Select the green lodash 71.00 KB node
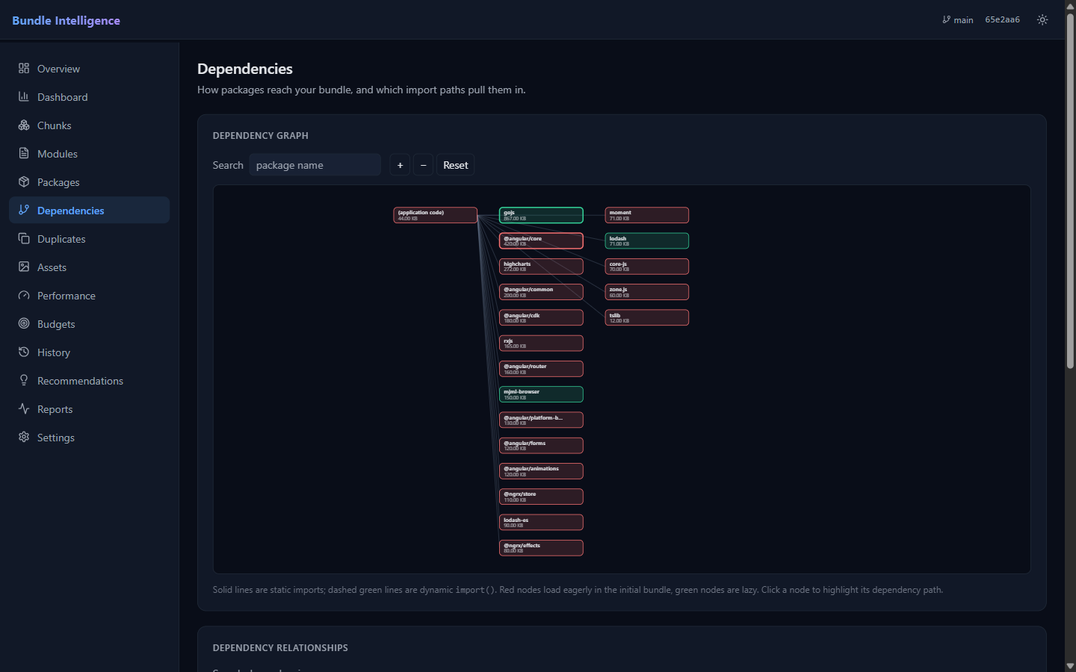This screenshot has width=1076, height=672. click(647, 240)
